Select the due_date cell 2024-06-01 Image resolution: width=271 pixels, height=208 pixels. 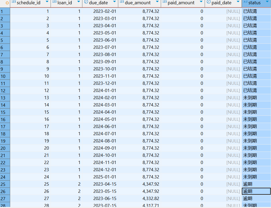click(x=105, y=126)
